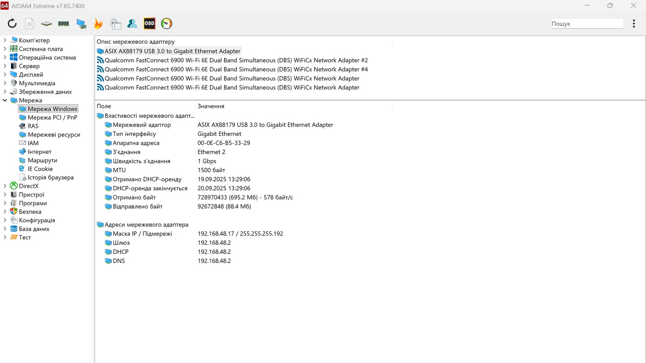Select Мережа PCI / PnP item

(x=48, y=117)
